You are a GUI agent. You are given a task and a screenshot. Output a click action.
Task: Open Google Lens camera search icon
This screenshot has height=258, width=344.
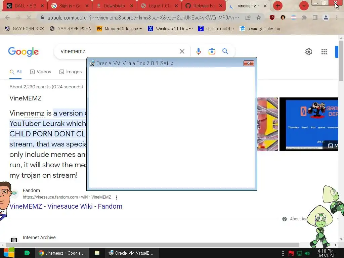[x=212, y=51]
